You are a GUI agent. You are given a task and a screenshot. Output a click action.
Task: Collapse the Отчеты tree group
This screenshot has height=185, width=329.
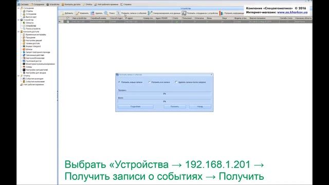(19, 76)
